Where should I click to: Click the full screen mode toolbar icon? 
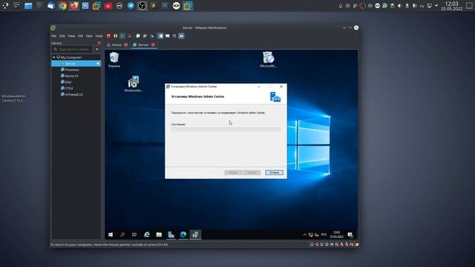point(174,36)
